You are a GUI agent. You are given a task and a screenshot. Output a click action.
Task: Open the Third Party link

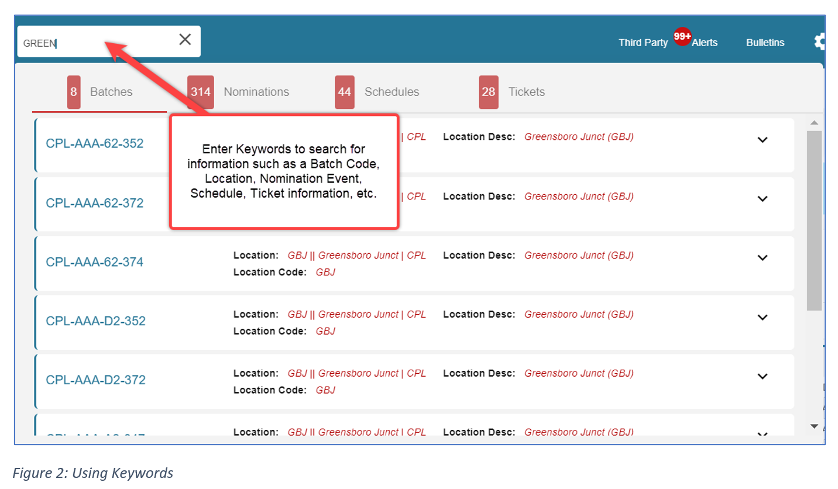click(x=643, y=43)
